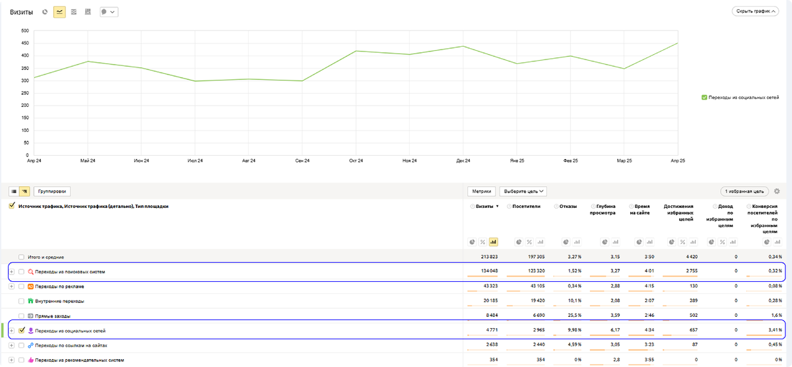Click the Прямые заходы row label
The image size is (792, 367).
pyautogui.click(x=54, y=316)
